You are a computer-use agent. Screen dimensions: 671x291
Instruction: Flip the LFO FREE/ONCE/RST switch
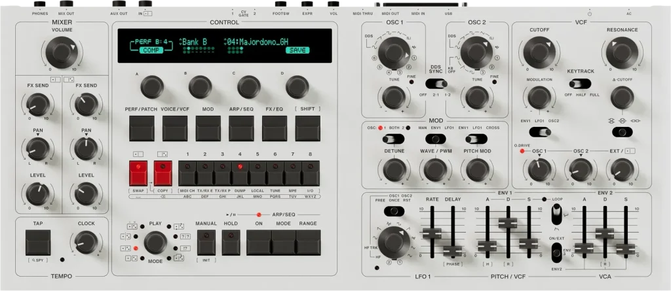pos(394,211)
